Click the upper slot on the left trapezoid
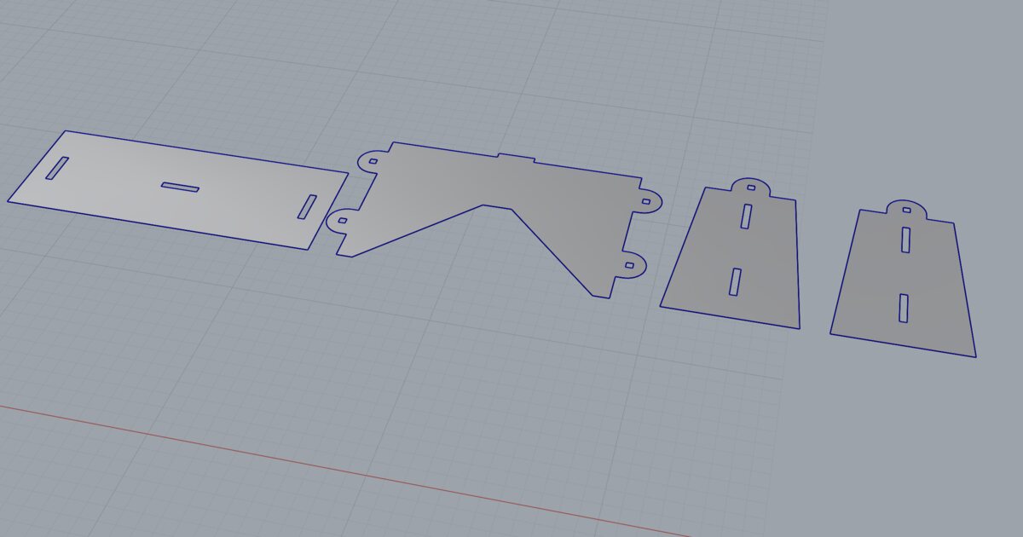1023x537 pixels. [746, 215]
